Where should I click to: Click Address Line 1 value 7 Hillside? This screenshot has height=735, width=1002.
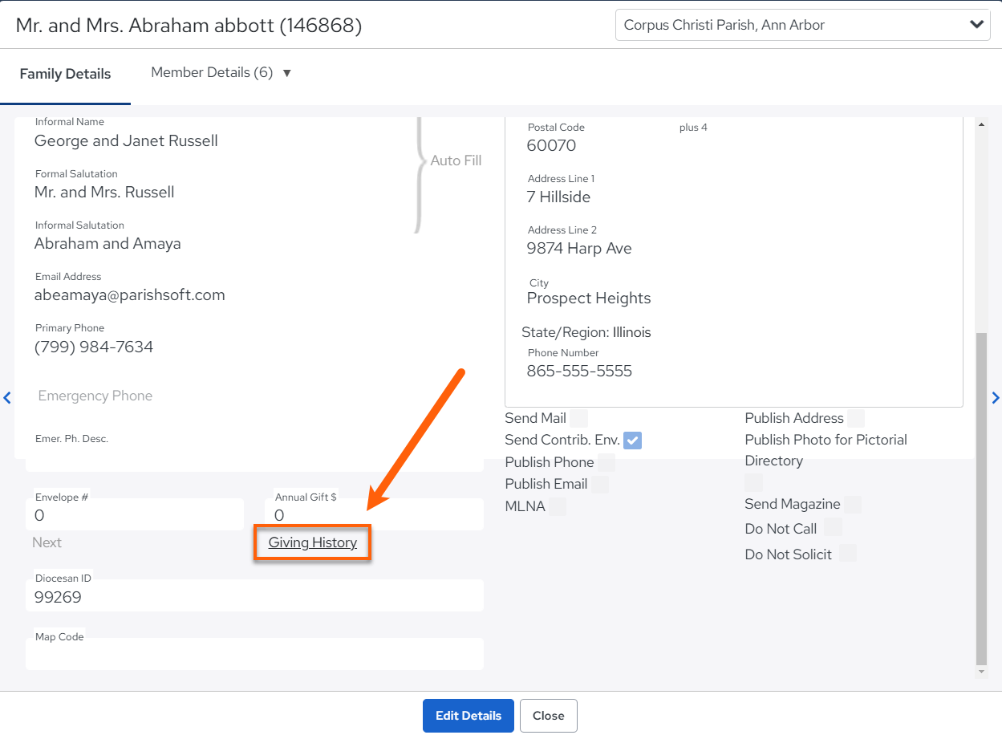(558, 197)
